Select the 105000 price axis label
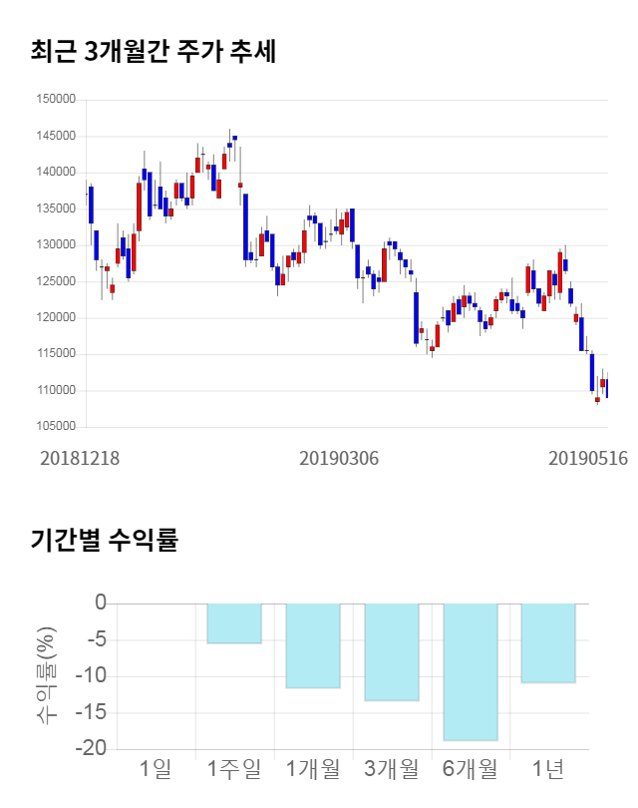The height and width of the screenshot is (808, 638). tap(56, 427)
